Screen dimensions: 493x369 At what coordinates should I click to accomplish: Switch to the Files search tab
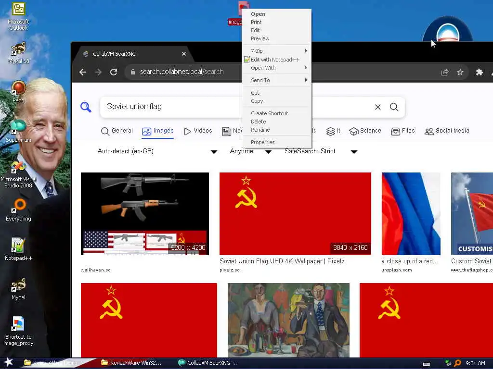click(403, 131)
